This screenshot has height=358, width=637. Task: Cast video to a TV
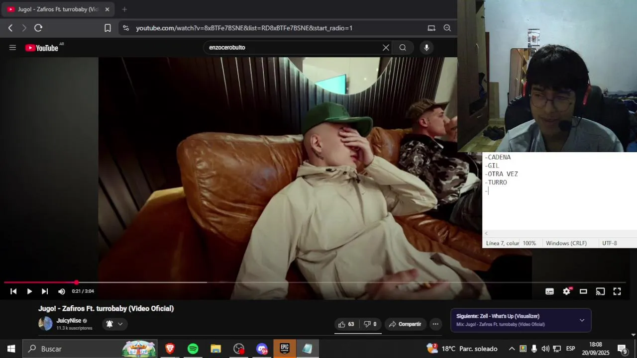(x=600, y=291)
